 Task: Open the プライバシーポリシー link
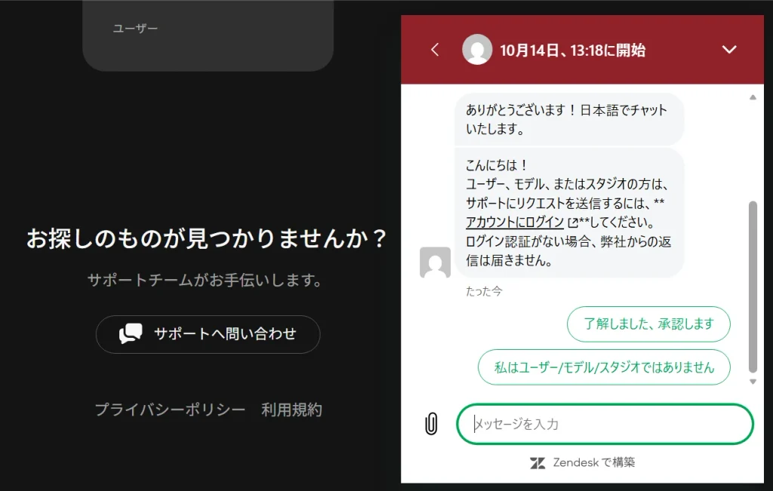pos(170,410)
